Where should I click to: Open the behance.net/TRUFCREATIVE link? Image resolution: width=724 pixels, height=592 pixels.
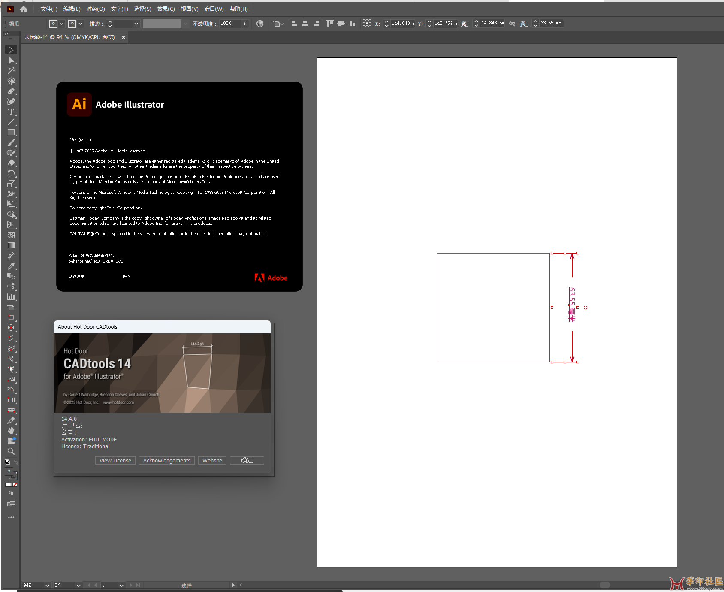coord(96,261)
